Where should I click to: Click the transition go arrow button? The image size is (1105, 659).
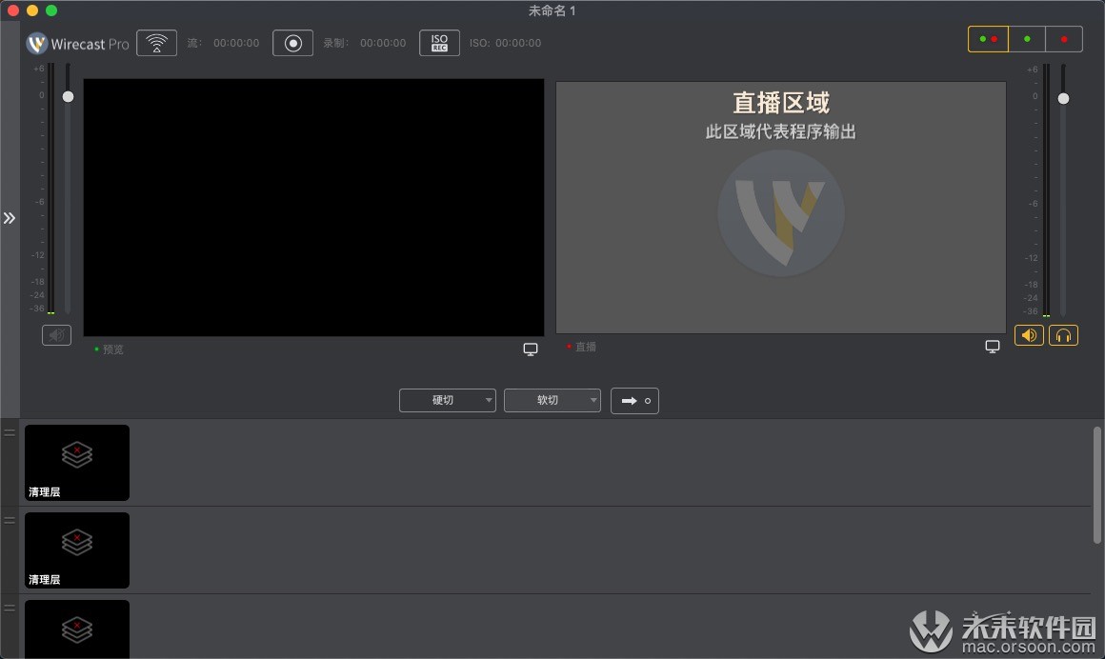coord(634,400)
